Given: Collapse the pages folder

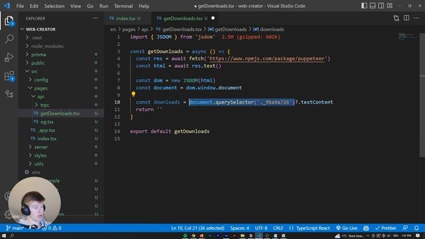Looking at the screenshot, I should click(x=41, y=88).
